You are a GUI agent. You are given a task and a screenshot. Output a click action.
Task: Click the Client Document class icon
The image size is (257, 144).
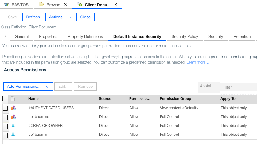(x=80, y=4)
